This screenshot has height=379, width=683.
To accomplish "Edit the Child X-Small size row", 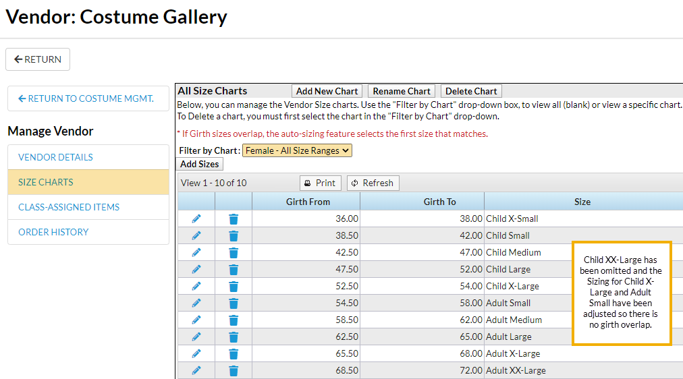I will [196, 219].
